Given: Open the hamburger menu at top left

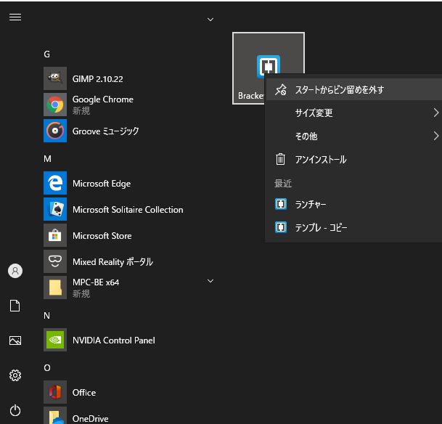Looking at the screenshot, I should [15, 17].
